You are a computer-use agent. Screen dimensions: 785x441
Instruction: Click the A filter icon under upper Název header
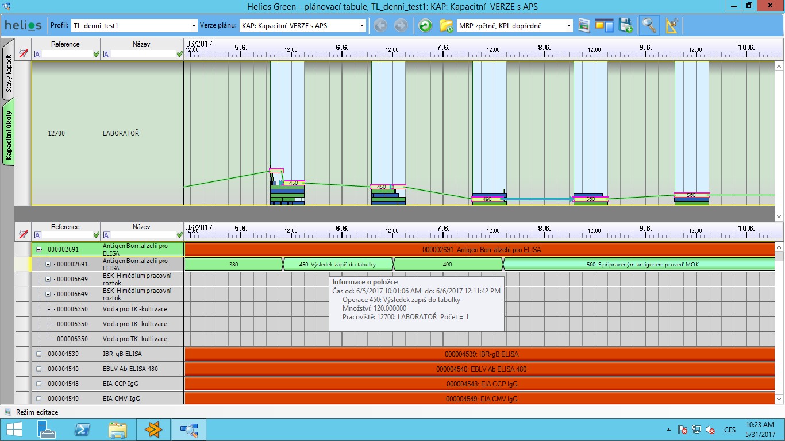(x=107, y=54)
